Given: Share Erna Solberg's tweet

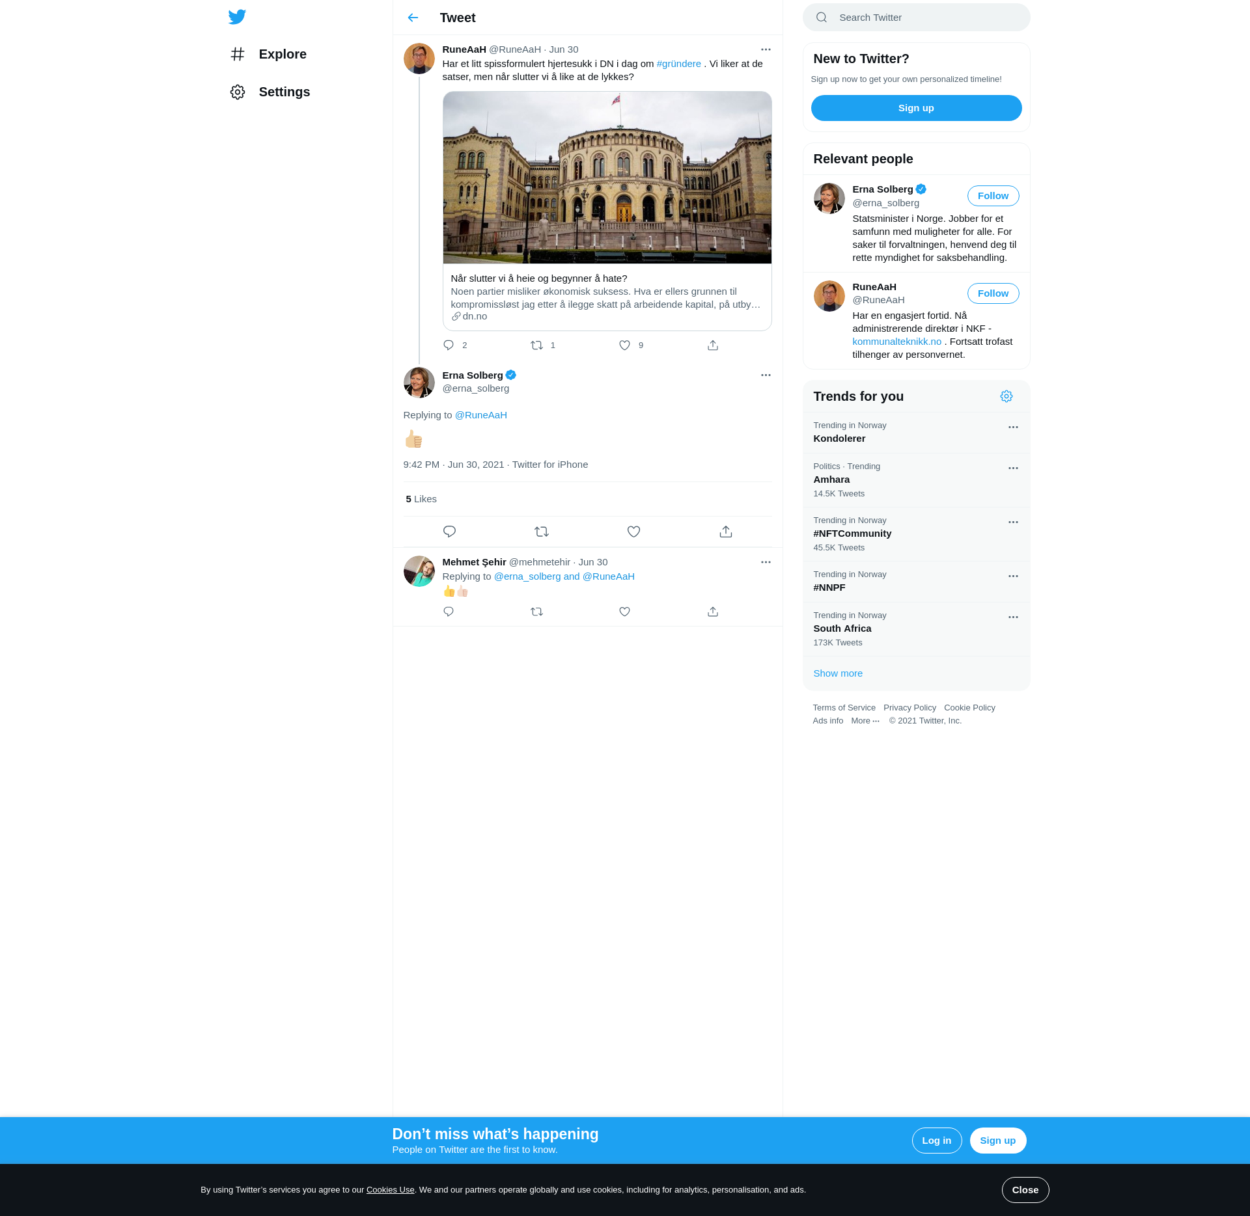Looking at the screenshot, I should click(726, 532).
